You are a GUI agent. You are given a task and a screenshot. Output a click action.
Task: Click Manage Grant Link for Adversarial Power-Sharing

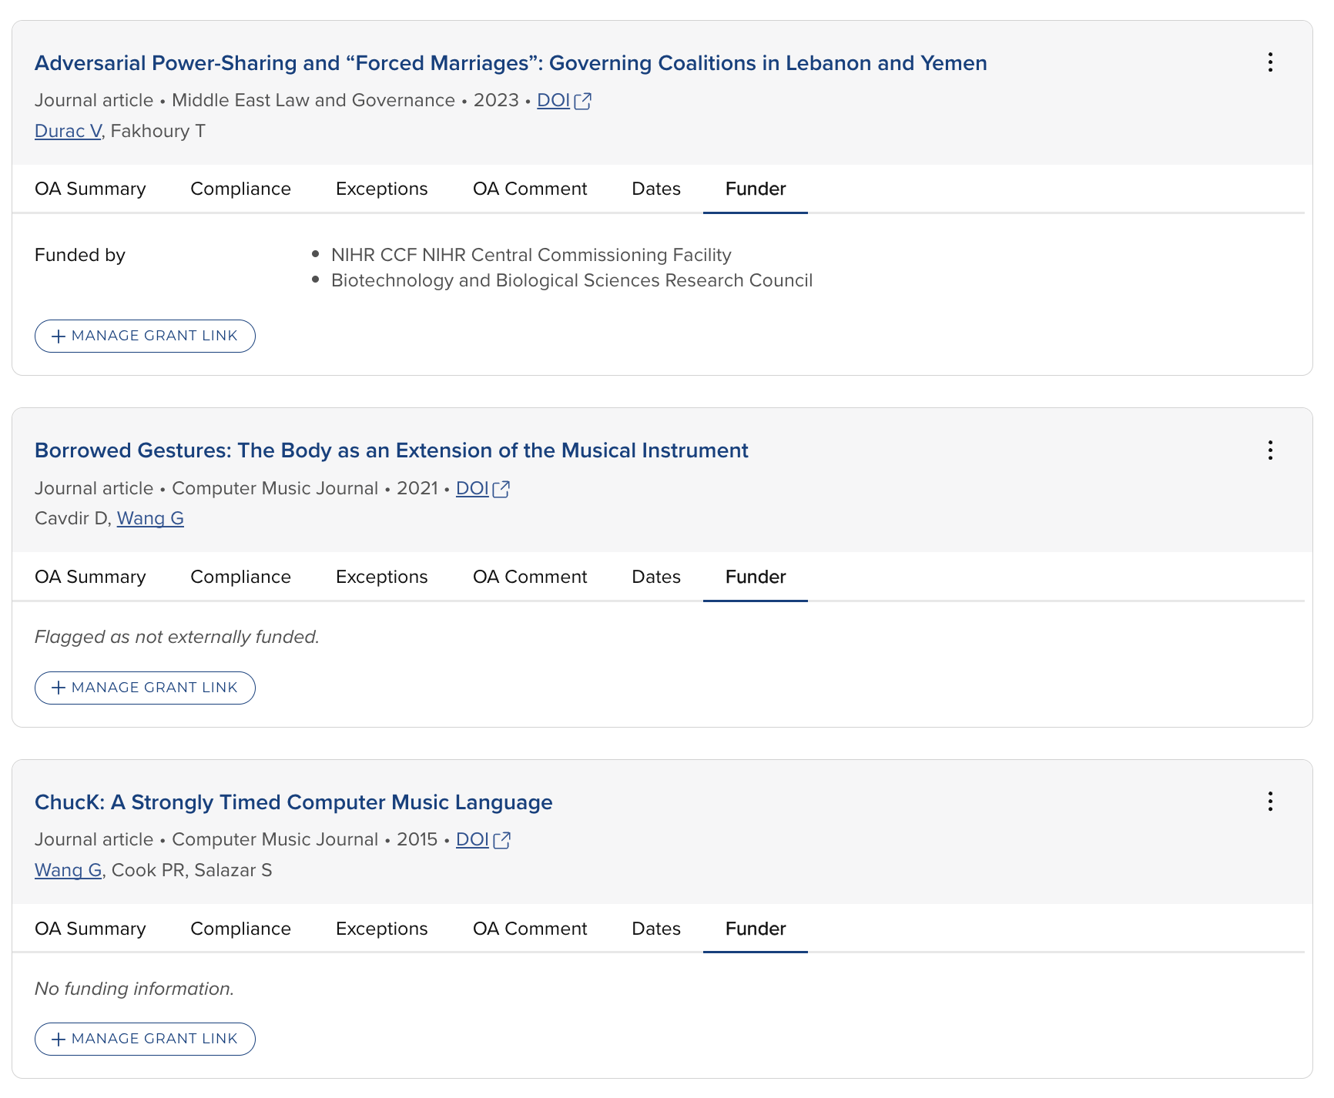(x=145, y=336)
